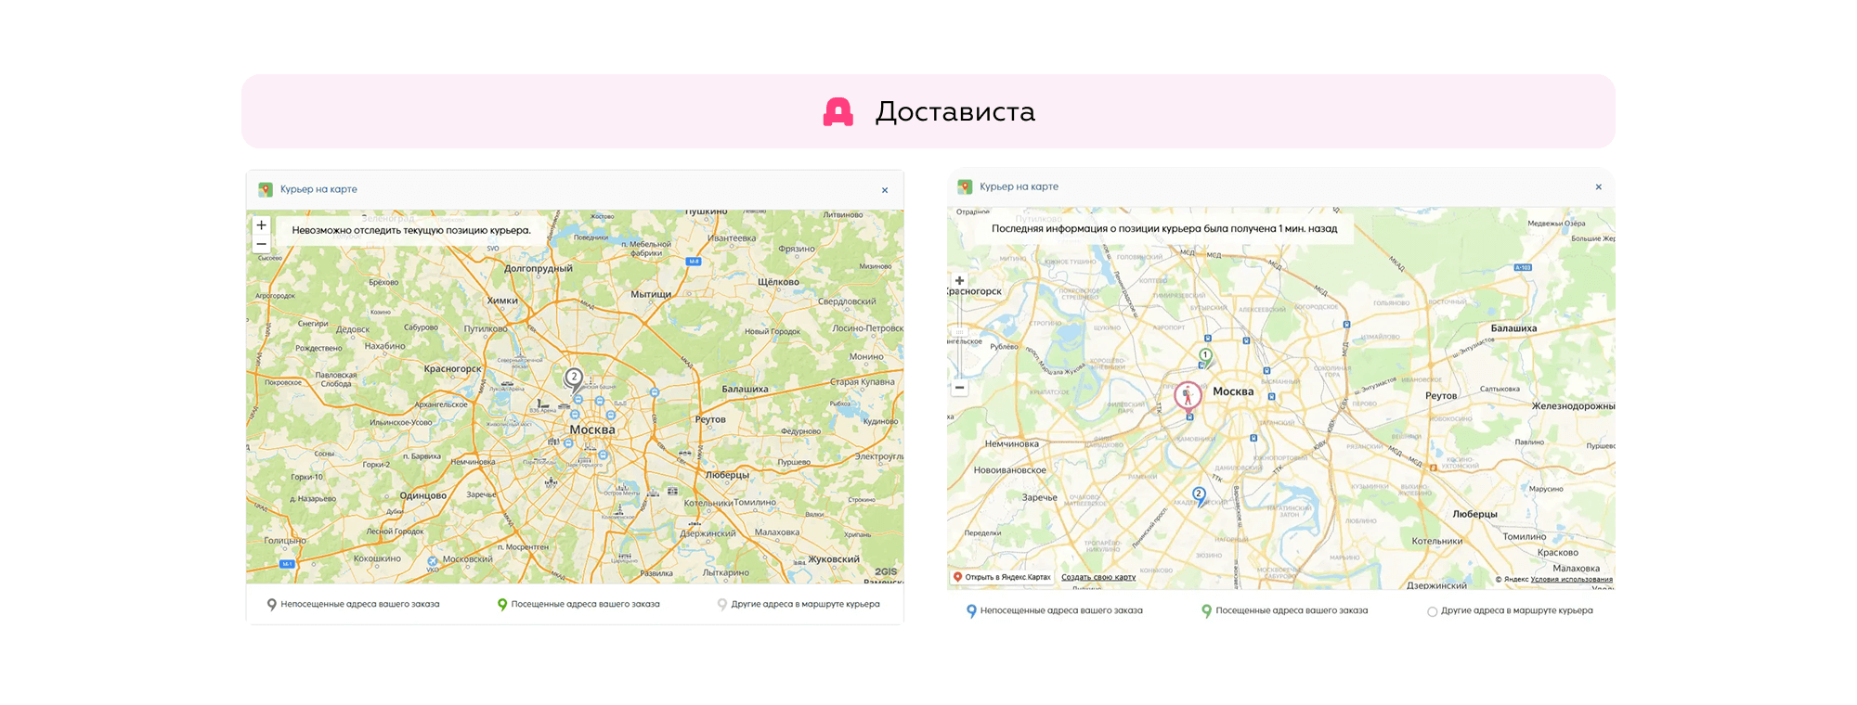Click the map icon in right panel header
Image resolution: width=1857 pixels, height=705 pixels.
tap(965, 186)
